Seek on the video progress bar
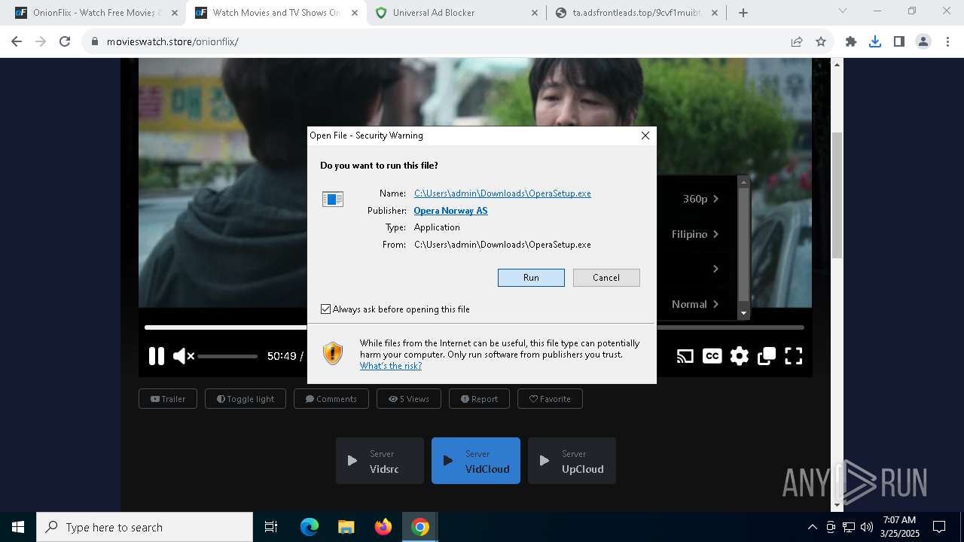964x542 pixels. [474, 327]
